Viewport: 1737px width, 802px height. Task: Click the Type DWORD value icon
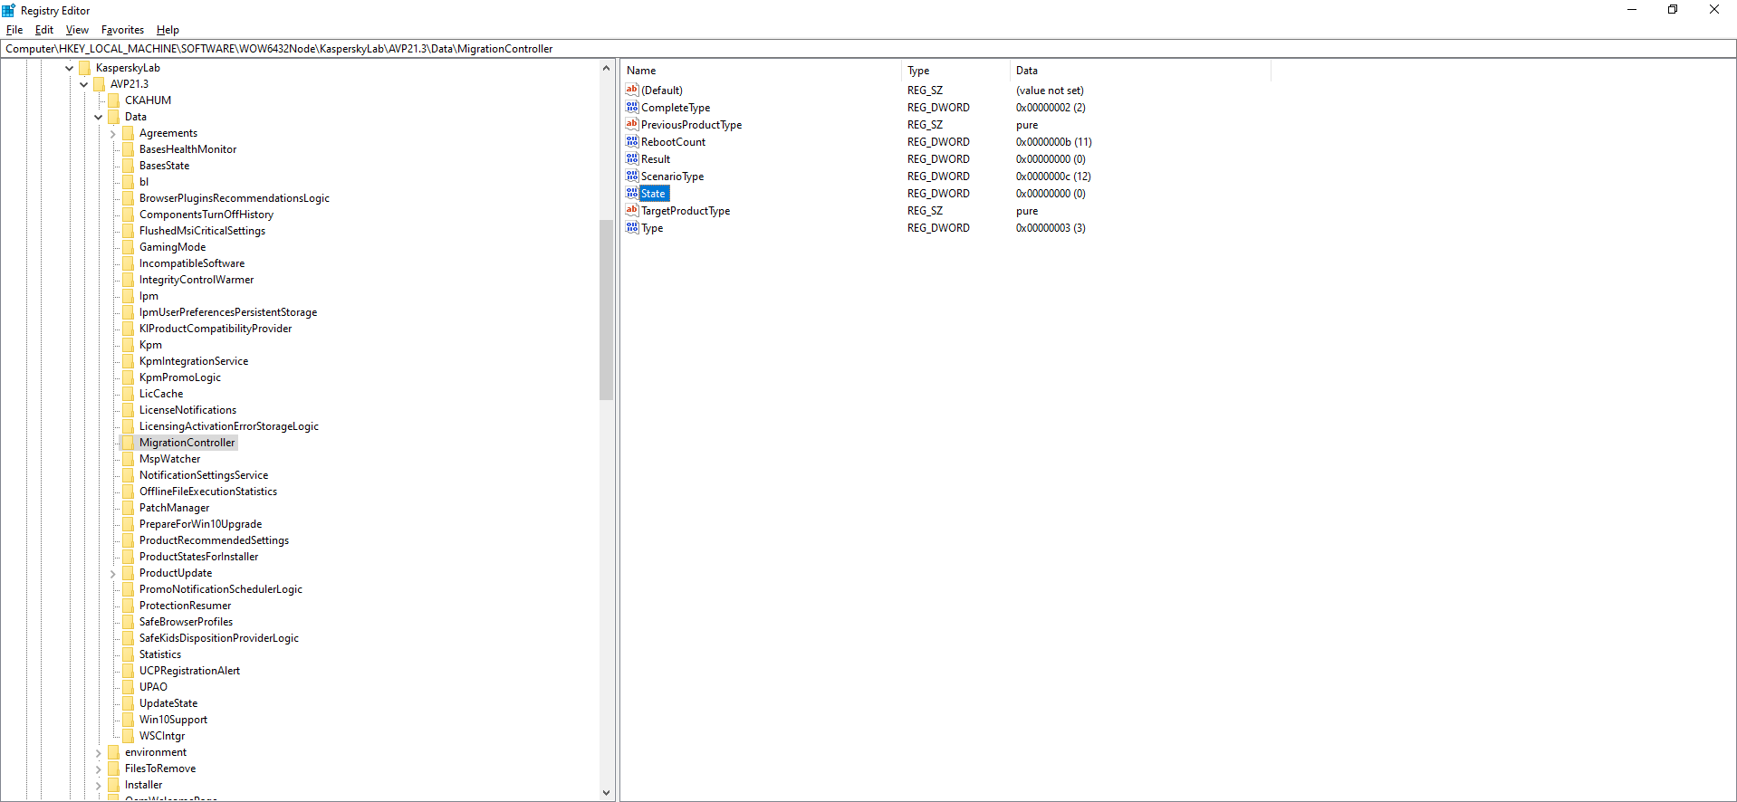(632, 227)
